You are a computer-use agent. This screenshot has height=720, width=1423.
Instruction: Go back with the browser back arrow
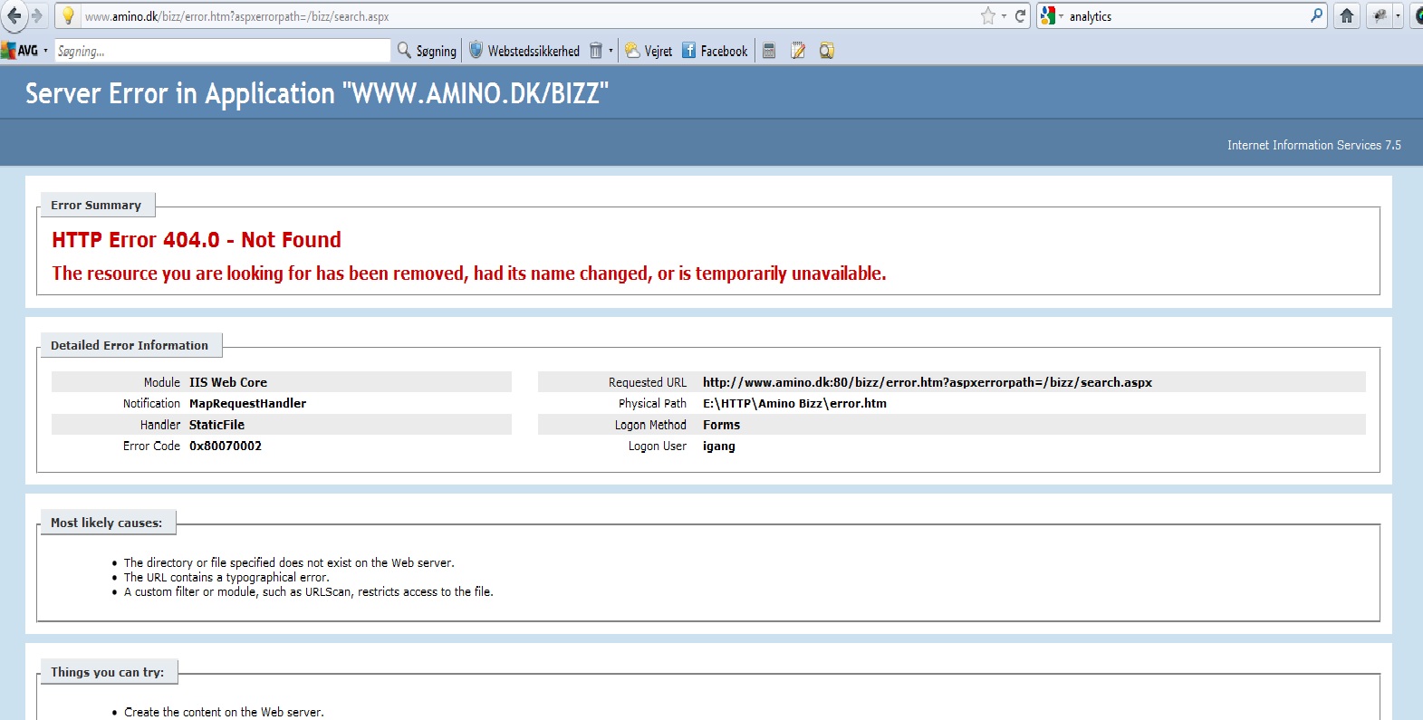(x=13, y=15)
